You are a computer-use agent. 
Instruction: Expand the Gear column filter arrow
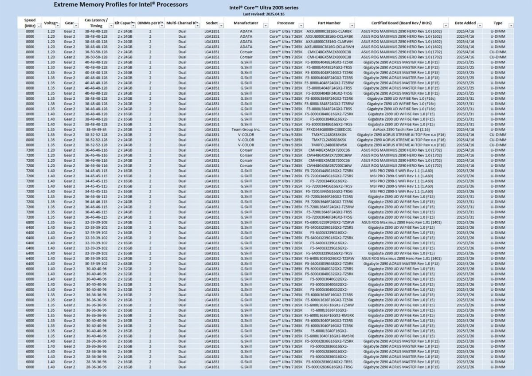coord(77,26)
